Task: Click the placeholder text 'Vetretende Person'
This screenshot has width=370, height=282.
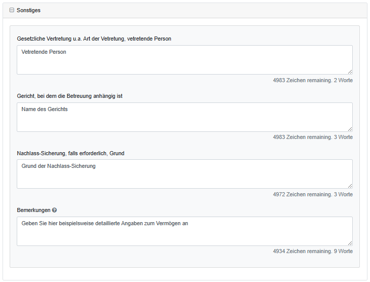Action: [44, 52]
